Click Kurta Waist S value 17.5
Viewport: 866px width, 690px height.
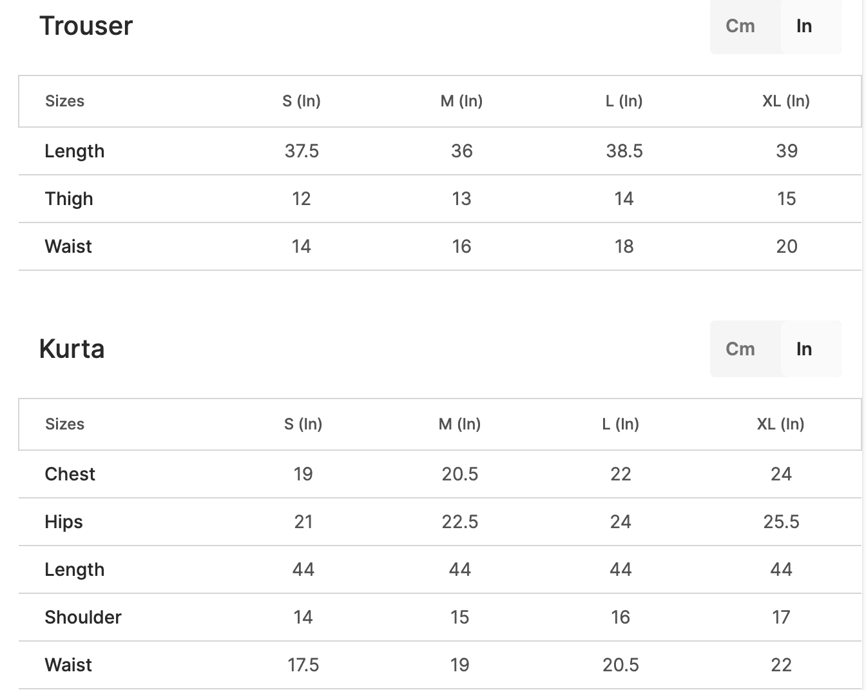(x=303, y=665)
